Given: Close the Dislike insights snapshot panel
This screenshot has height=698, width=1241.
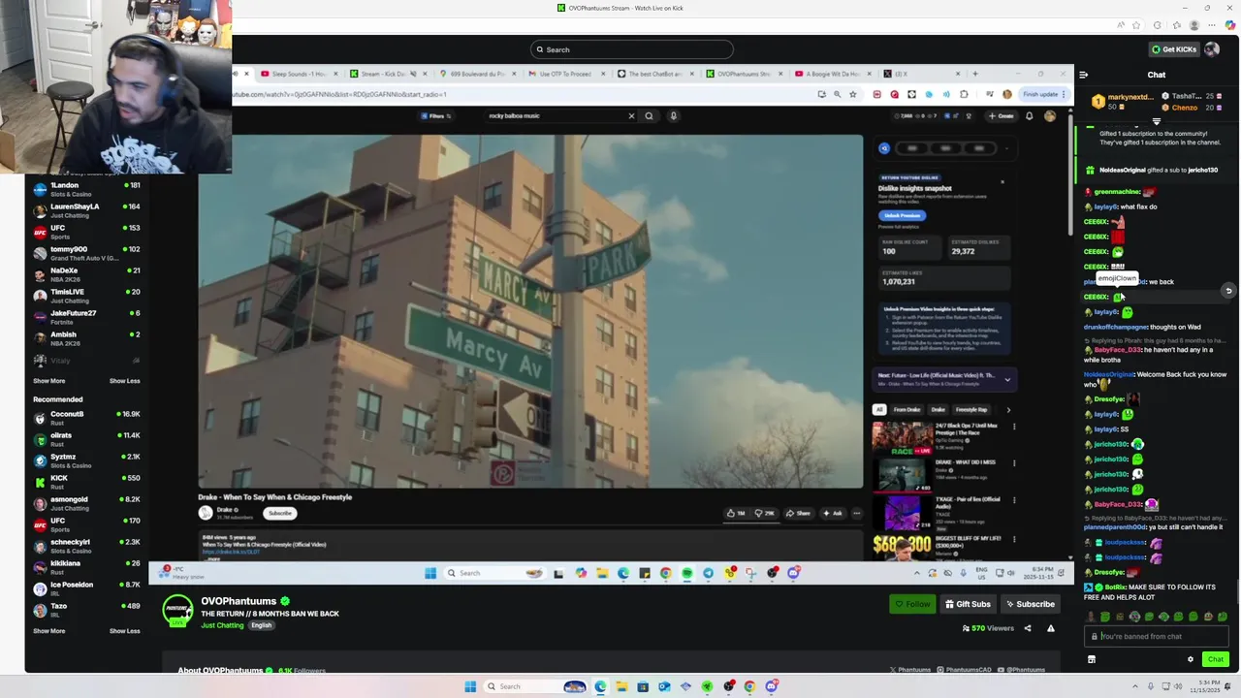Looking at the screenshot, I should point(1002,182).
